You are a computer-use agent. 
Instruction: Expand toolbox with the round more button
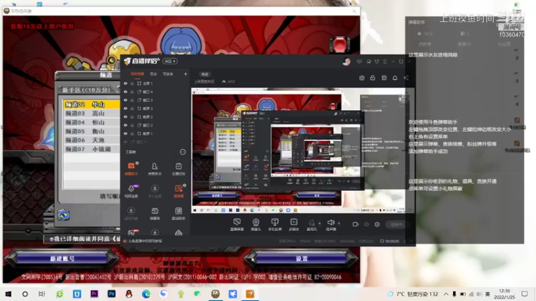pos(182,152)
